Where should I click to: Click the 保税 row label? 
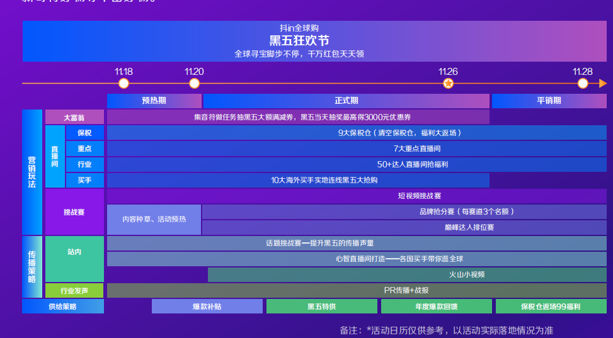tap(85, 133)
